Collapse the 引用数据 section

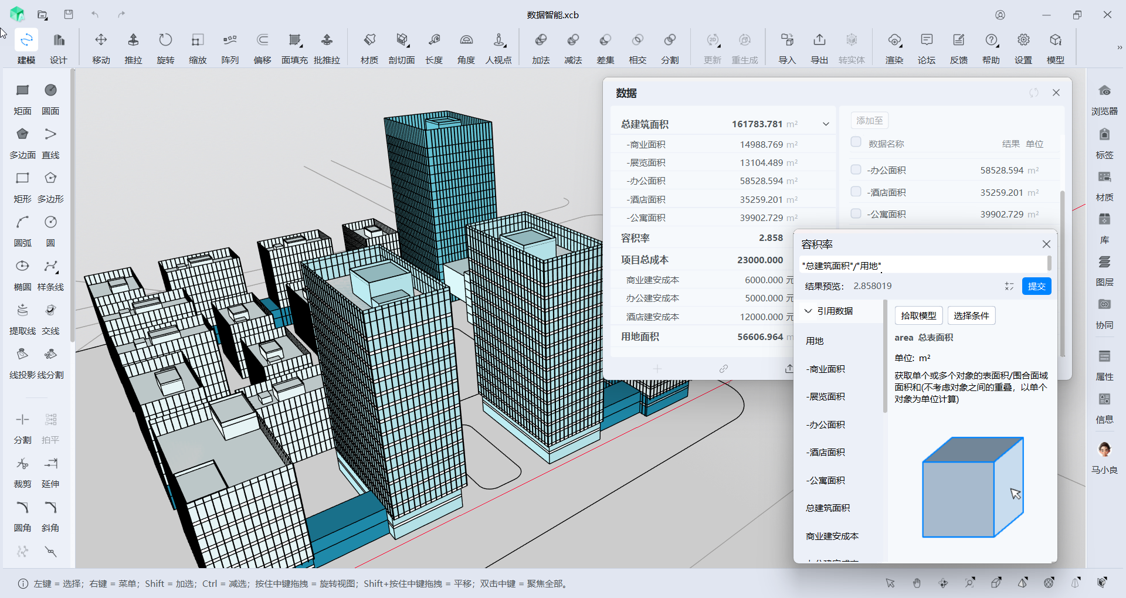[808, 311]
